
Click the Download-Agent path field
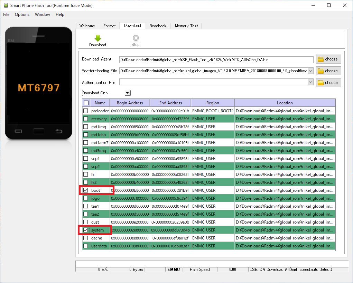click(x=216, y=60)
